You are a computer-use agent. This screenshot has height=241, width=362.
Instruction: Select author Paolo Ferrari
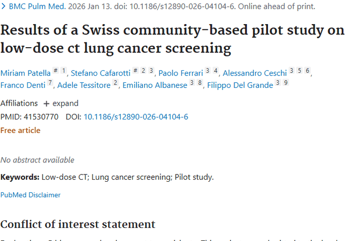pyautogui.click(x=181, y=73)
